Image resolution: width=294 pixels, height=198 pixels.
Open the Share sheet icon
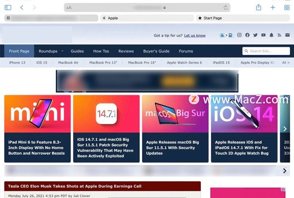coord(258,7)
